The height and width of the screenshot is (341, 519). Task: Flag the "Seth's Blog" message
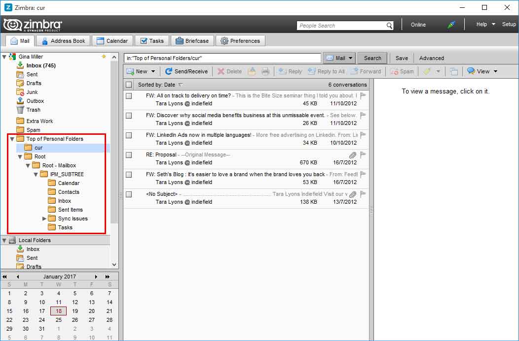pos(363,174)
